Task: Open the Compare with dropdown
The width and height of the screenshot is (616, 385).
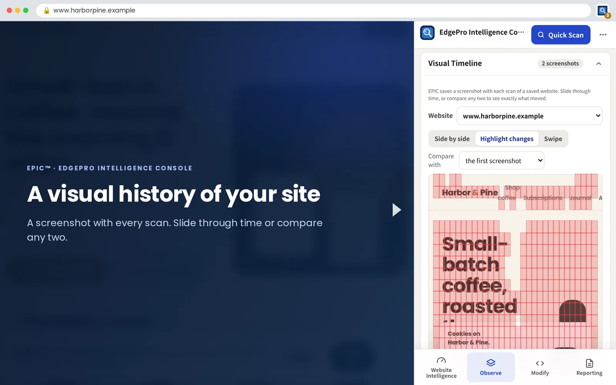Action: click(x=502, y=161)
